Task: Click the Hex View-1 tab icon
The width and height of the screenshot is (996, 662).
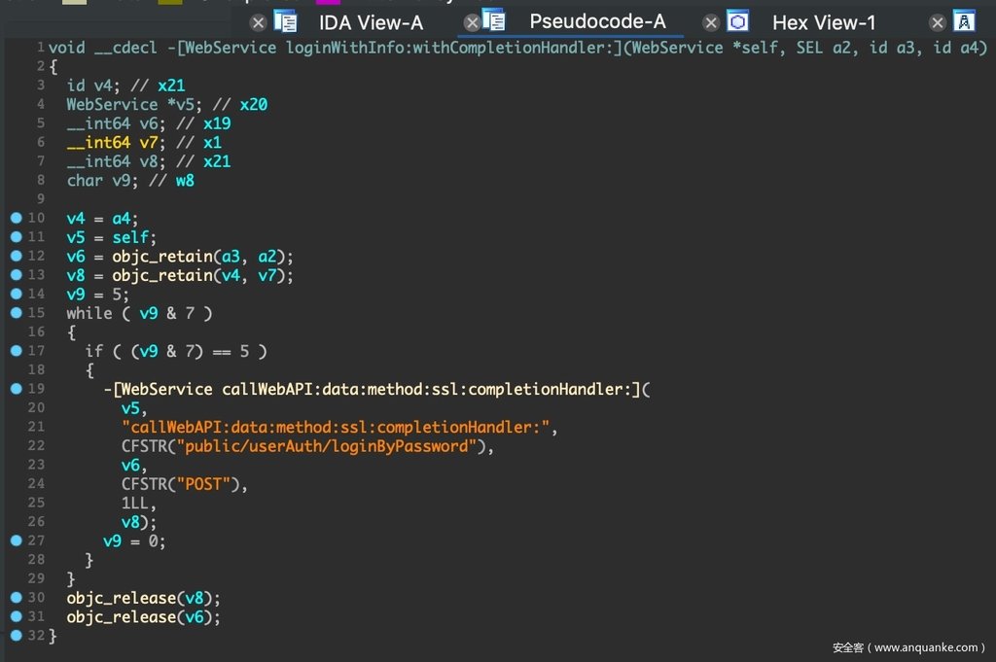Action: coord(738,21)
